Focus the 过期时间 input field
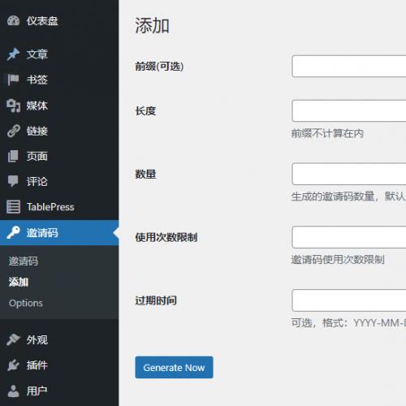This screenshot has height=406, width=406. tap(349, 300)
